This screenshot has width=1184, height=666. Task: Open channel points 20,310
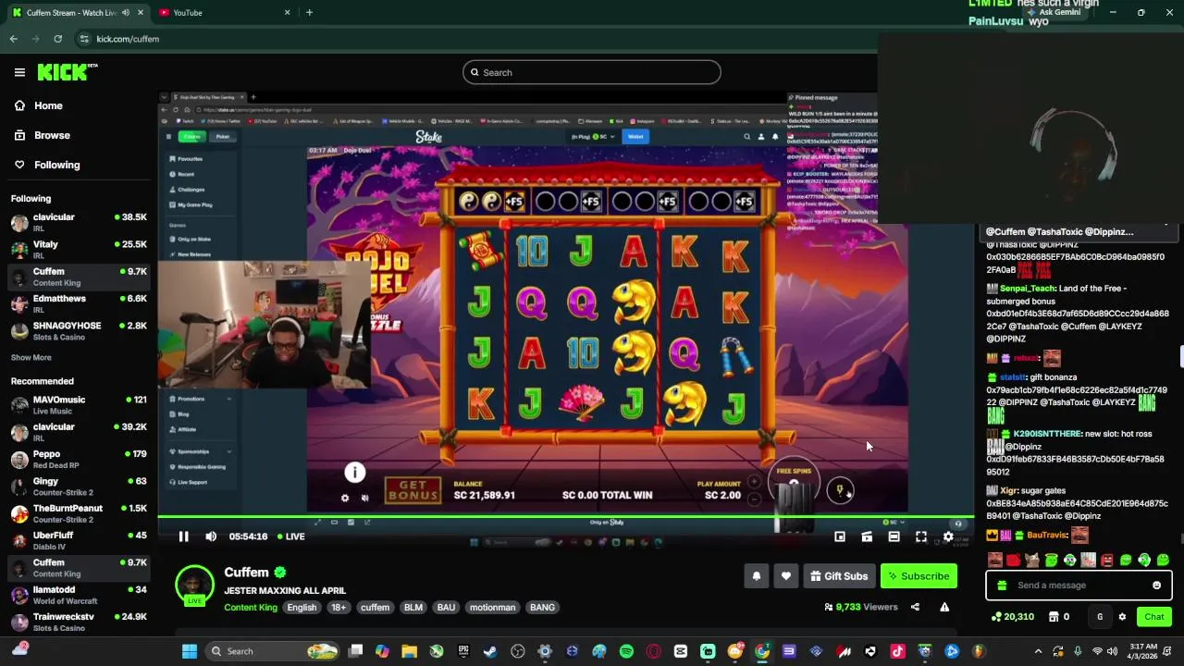pos(1012,617)
